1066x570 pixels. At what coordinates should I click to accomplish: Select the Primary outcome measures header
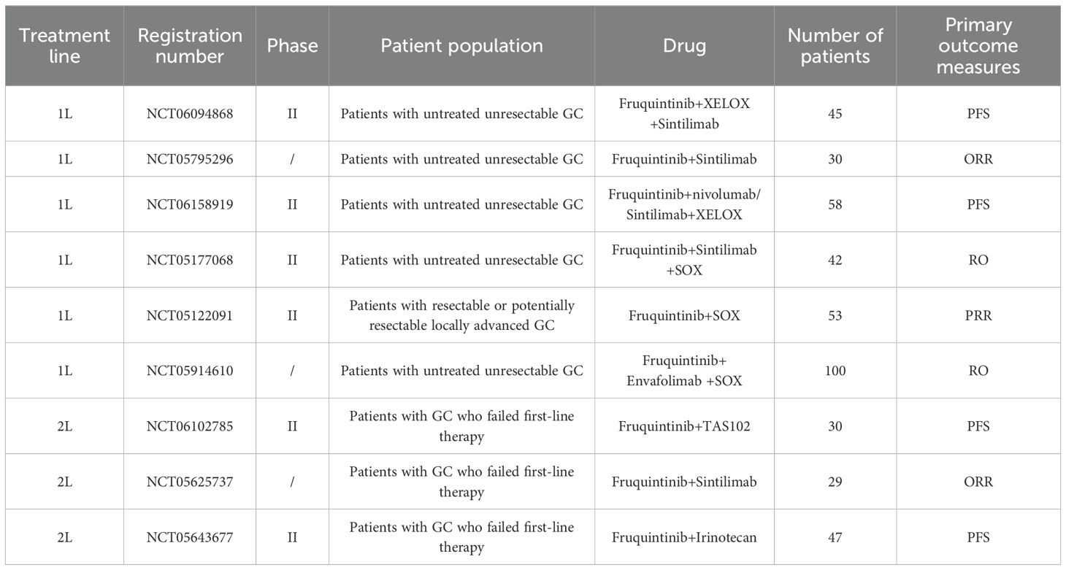978,45
